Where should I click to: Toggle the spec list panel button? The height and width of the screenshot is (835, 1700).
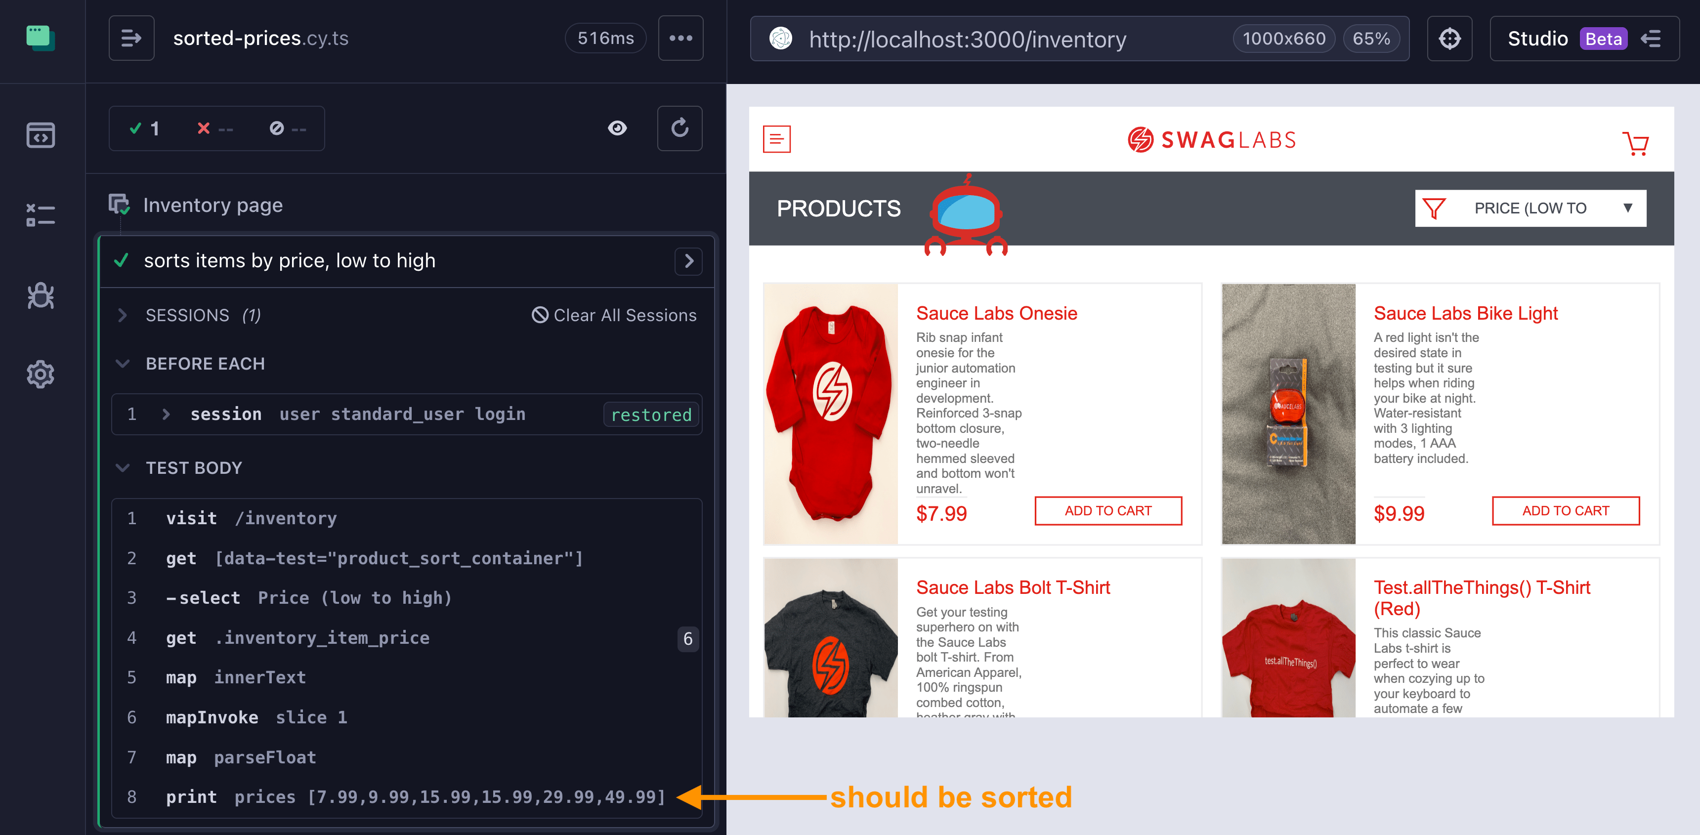tap(131, 38)
